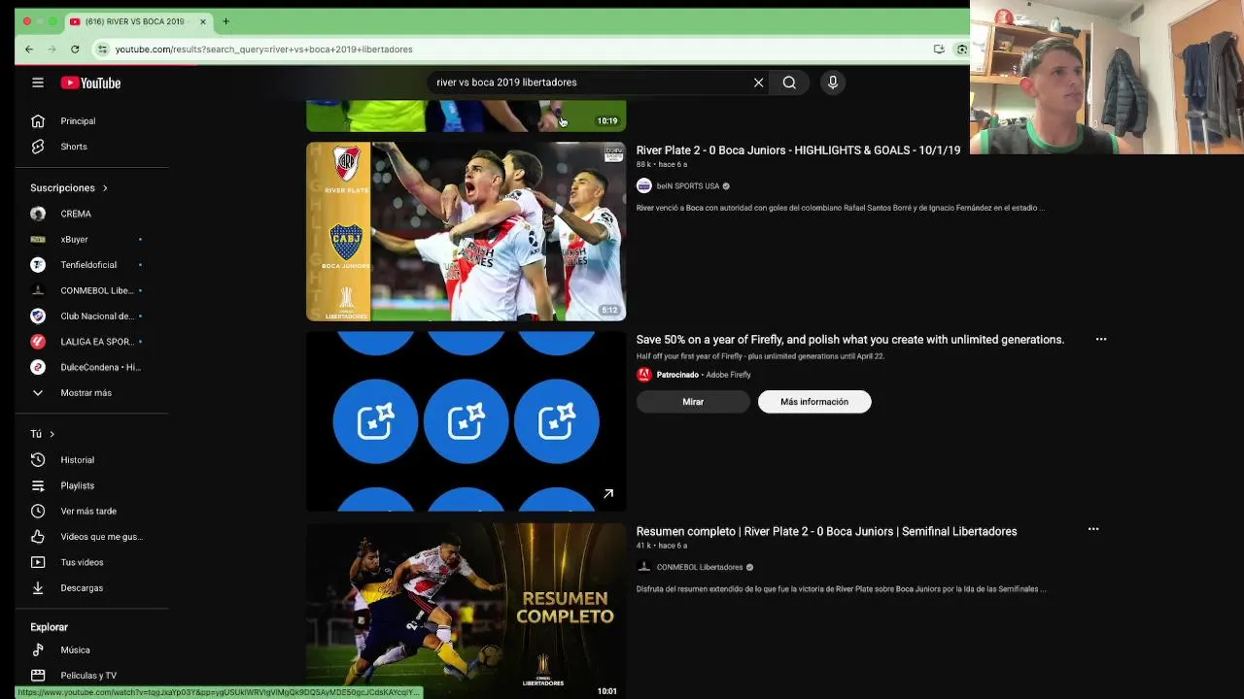
Task: Click Más información on Firefly ad
Action: pos(814,402)
